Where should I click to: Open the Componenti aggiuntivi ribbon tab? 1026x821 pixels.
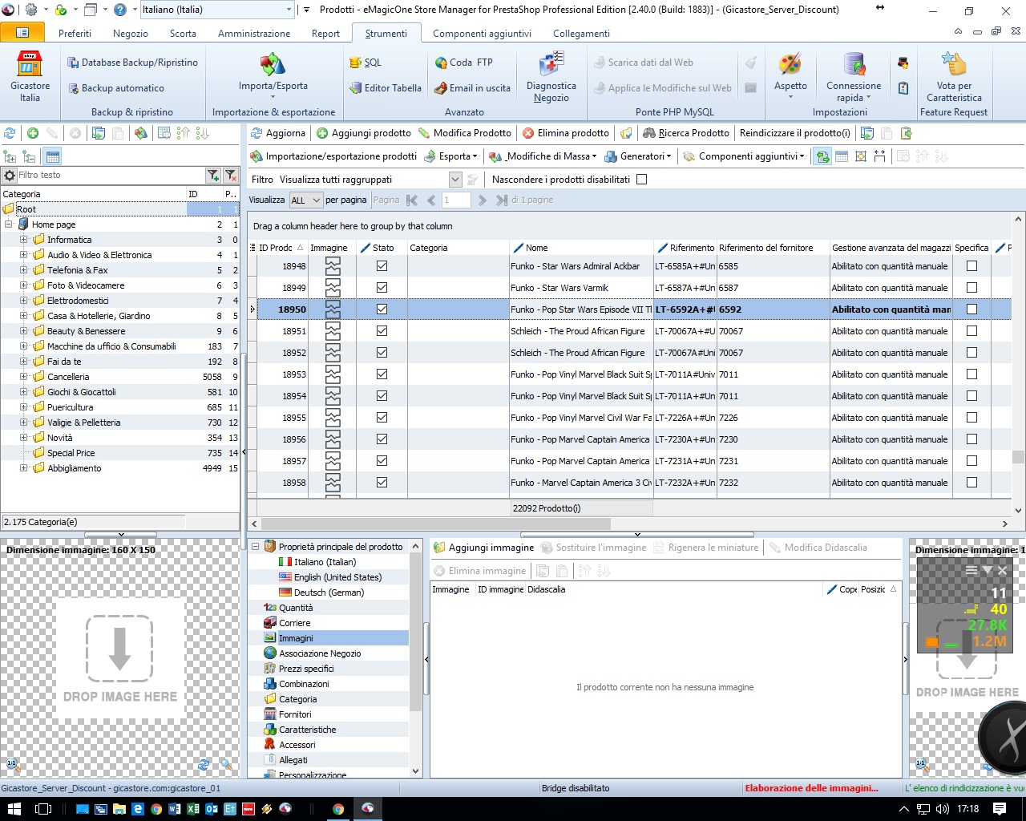(482, 34)
